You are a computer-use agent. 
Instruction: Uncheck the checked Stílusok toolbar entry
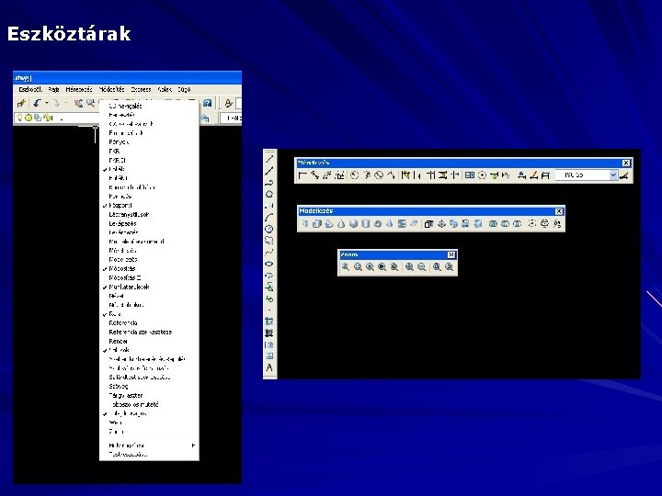coord(149,350)
